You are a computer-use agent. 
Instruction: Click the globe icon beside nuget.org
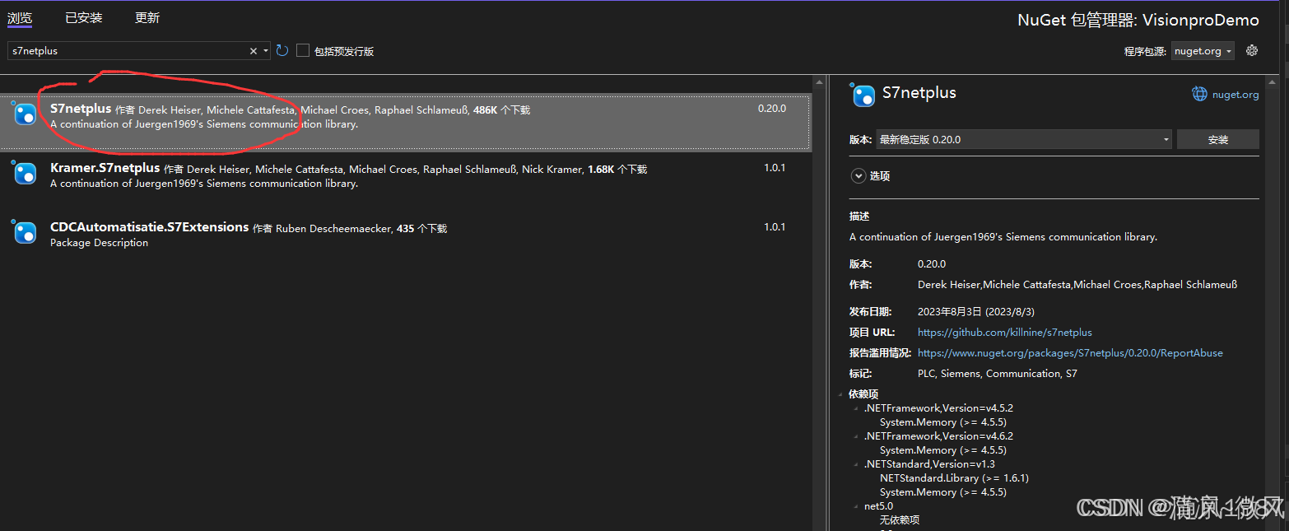point(1200,94)
